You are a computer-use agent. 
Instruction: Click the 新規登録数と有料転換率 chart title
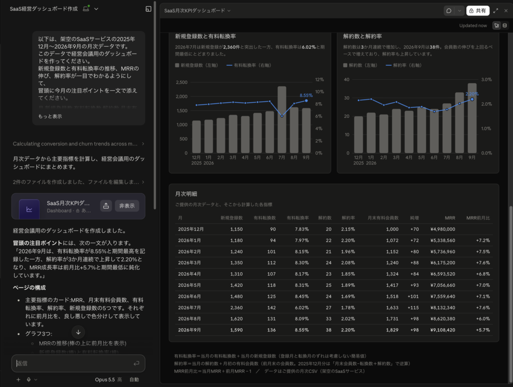tap(205, 36)
